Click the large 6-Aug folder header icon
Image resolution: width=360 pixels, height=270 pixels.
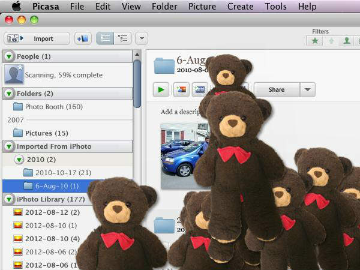point(164,65)
